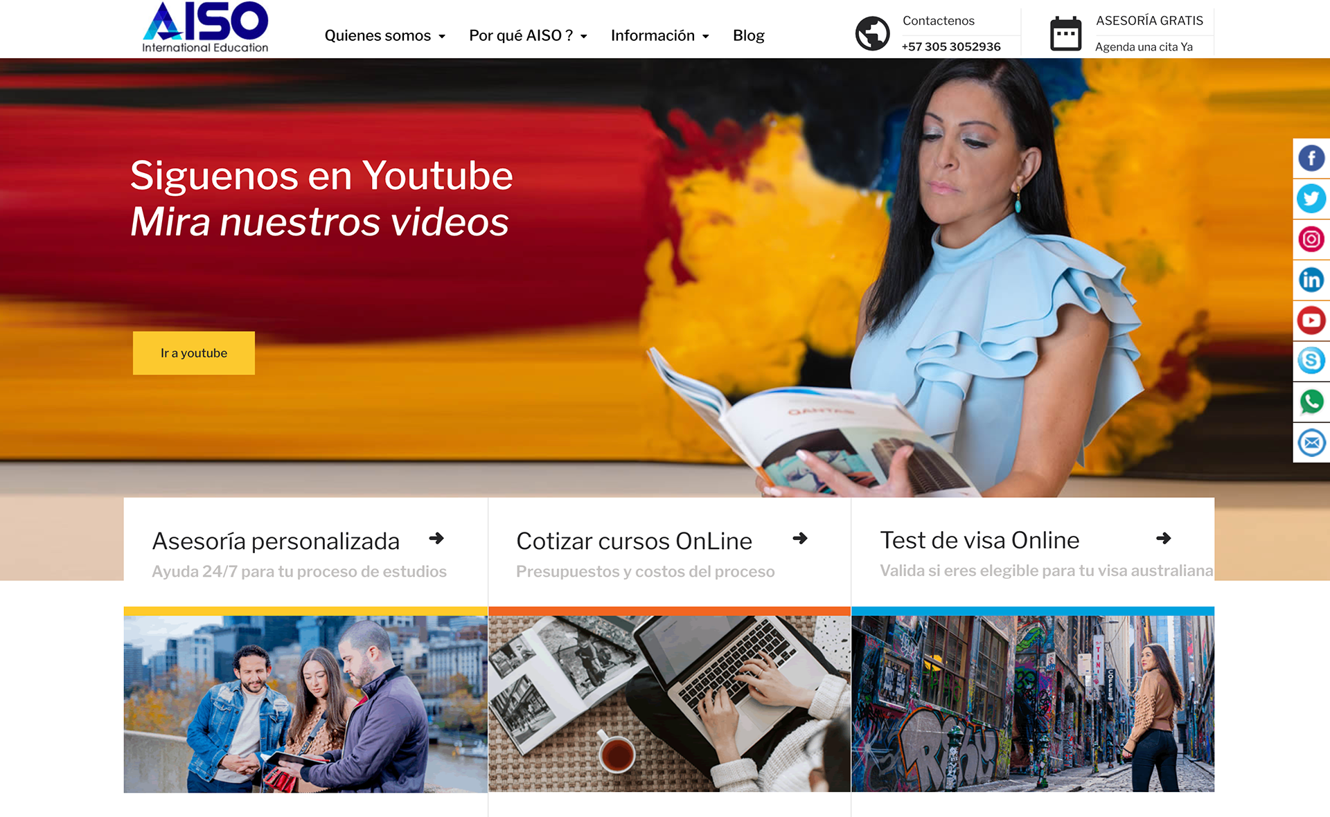The image size is (1330, 817).
Task: Click the Siguenos en Youtube banner headline
Action: (x=321, y=175)
